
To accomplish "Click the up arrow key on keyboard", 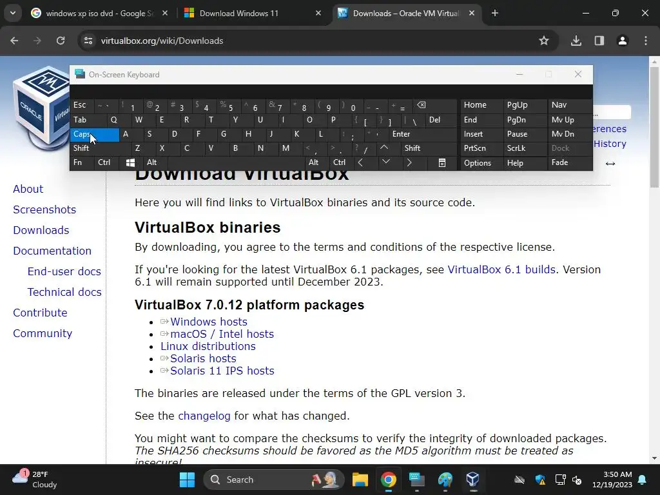I will (384, 148).
